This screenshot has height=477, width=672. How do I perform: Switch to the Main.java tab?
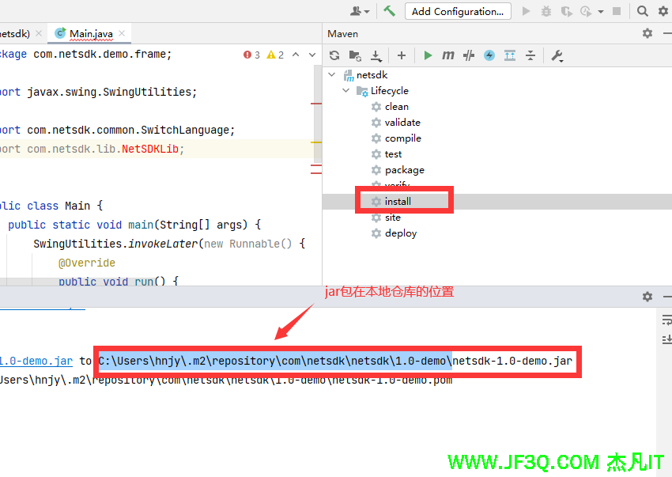click(x=90, y=34)
